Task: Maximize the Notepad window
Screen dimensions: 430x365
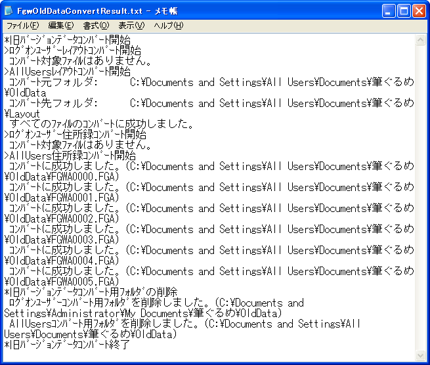Action: click(x=404, y=11)
